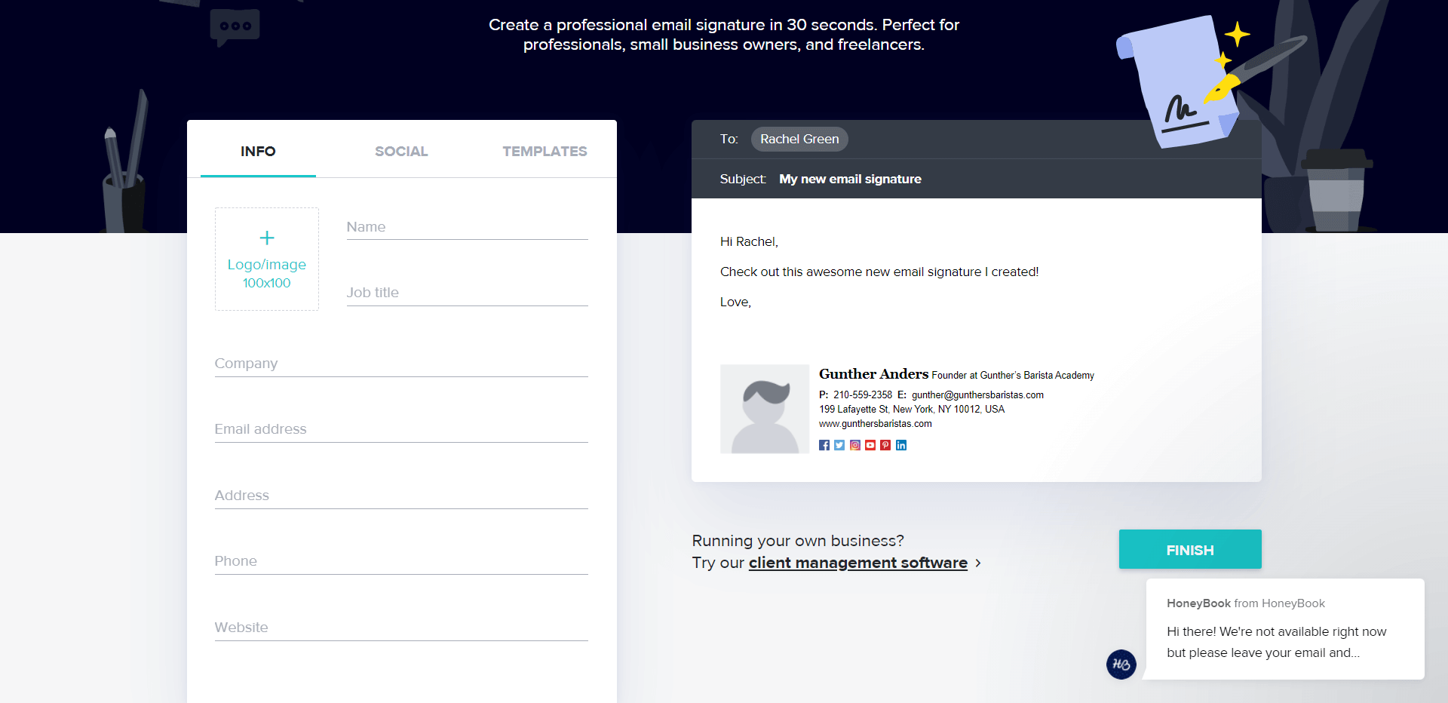Click the Instagram icon in signature preview
The height and width of the screenshot is (703, 1448).
click(855, 445)
